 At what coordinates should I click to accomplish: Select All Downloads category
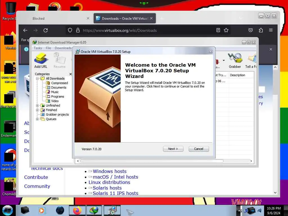[55, 78]
